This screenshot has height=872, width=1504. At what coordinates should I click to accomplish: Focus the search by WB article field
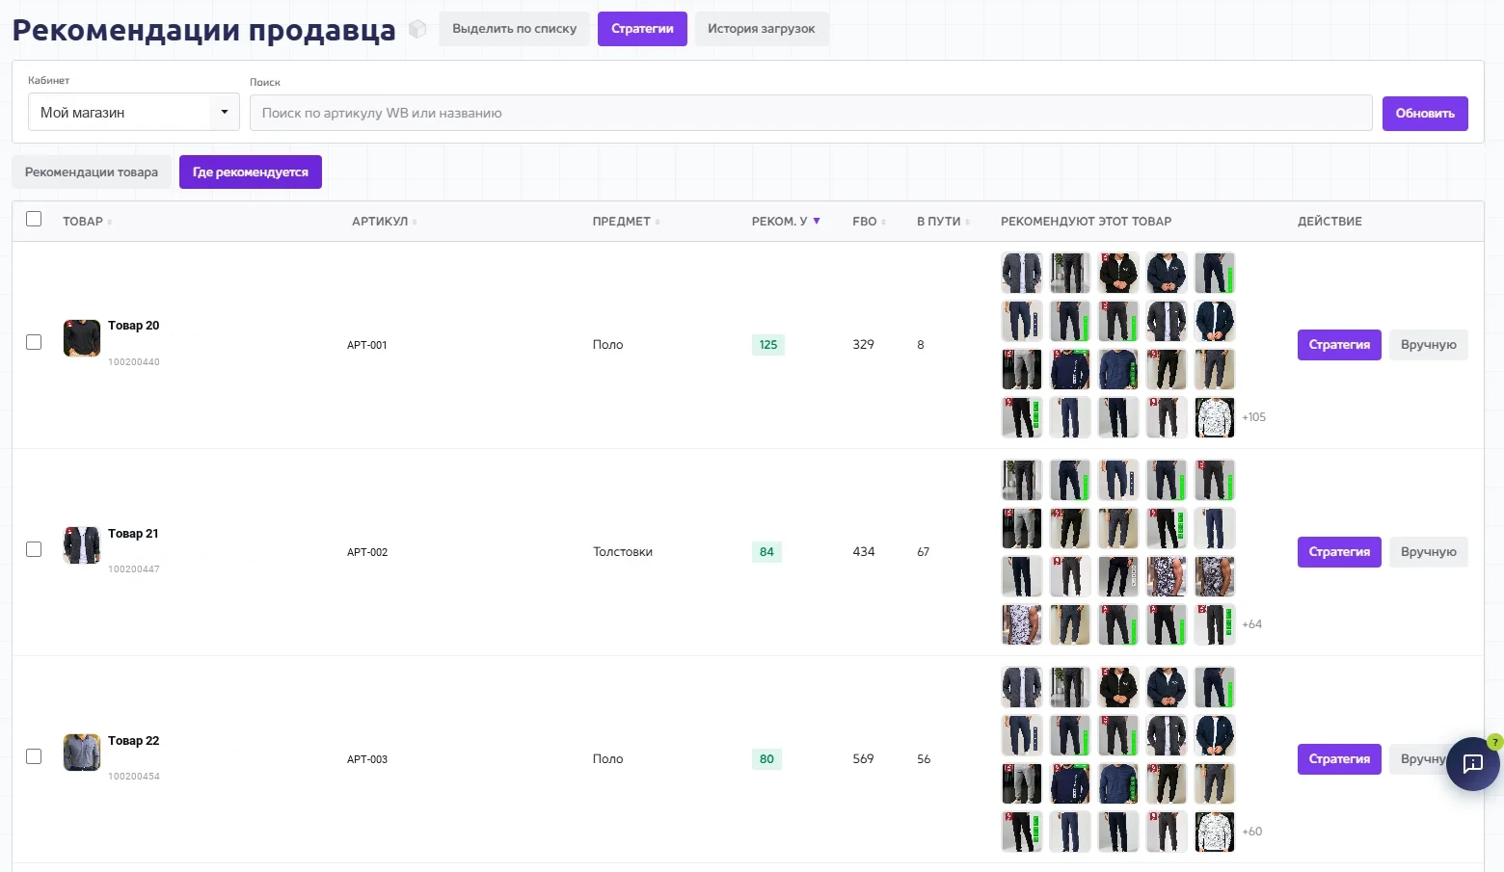click(811, 113)
